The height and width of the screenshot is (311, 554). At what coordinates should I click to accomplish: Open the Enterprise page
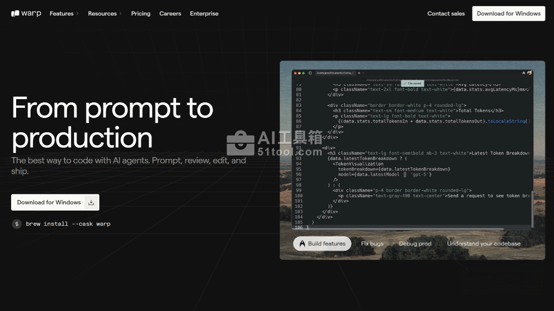[204, 13]
